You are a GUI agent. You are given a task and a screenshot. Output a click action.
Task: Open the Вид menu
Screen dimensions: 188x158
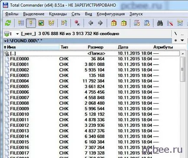coord(88,14)
